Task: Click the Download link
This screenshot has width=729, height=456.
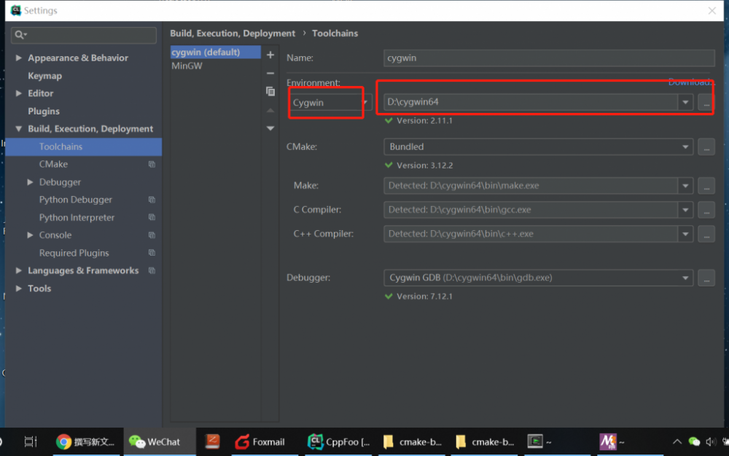Action: click(x=690, y=82)
